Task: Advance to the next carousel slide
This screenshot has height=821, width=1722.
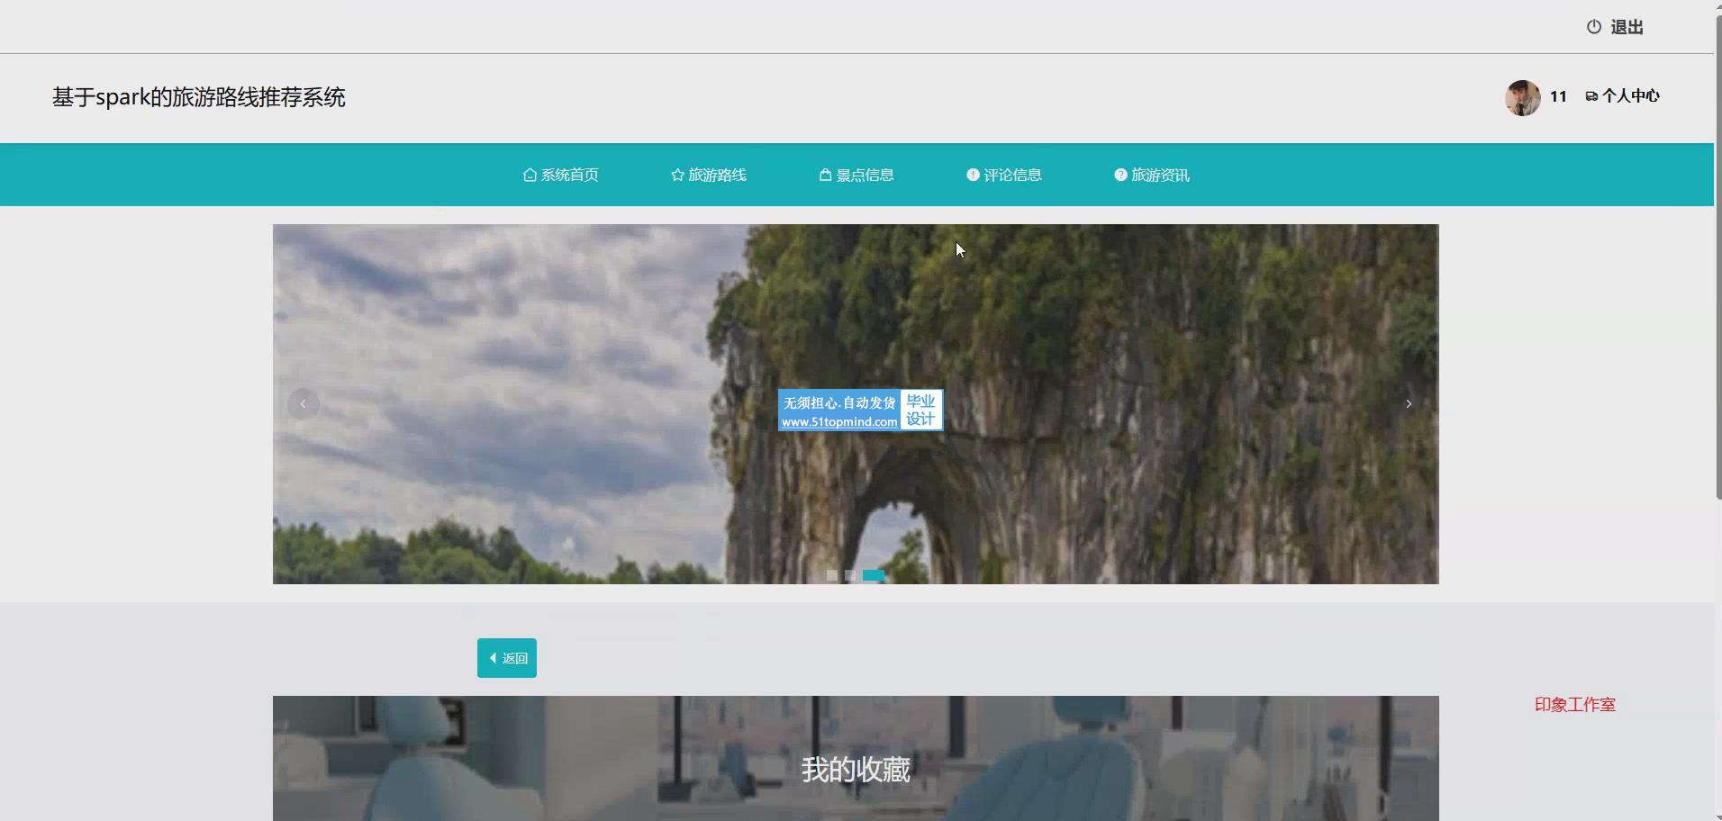Action: pyautogui.click(x=1409, y=404)
